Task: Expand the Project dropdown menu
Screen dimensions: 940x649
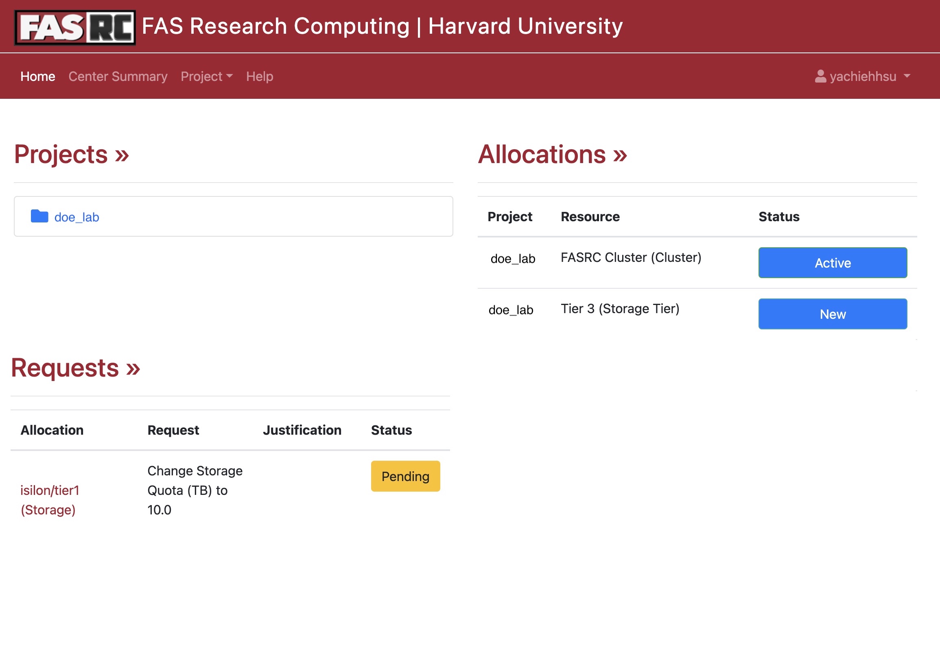Action: point(206,76)
